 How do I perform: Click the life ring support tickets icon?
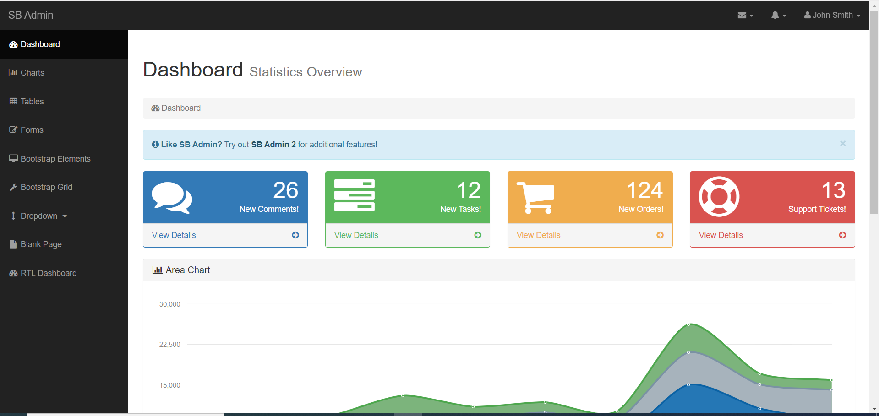pyautogui.click(x=719, y=197)
